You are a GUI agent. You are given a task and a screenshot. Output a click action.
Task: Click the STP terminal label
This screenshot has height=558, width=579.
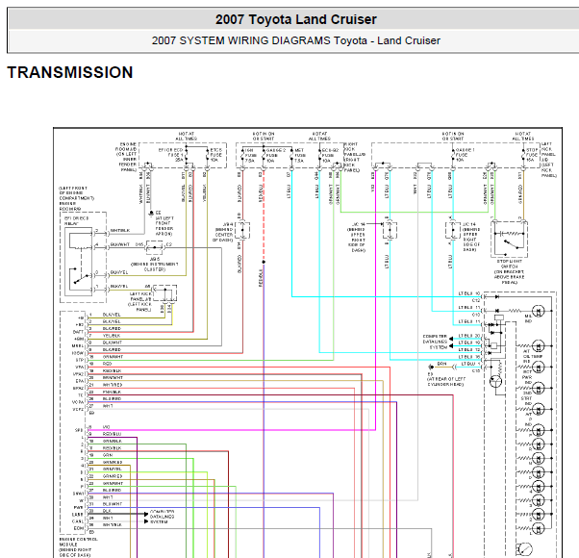click(x=80, y=360)
